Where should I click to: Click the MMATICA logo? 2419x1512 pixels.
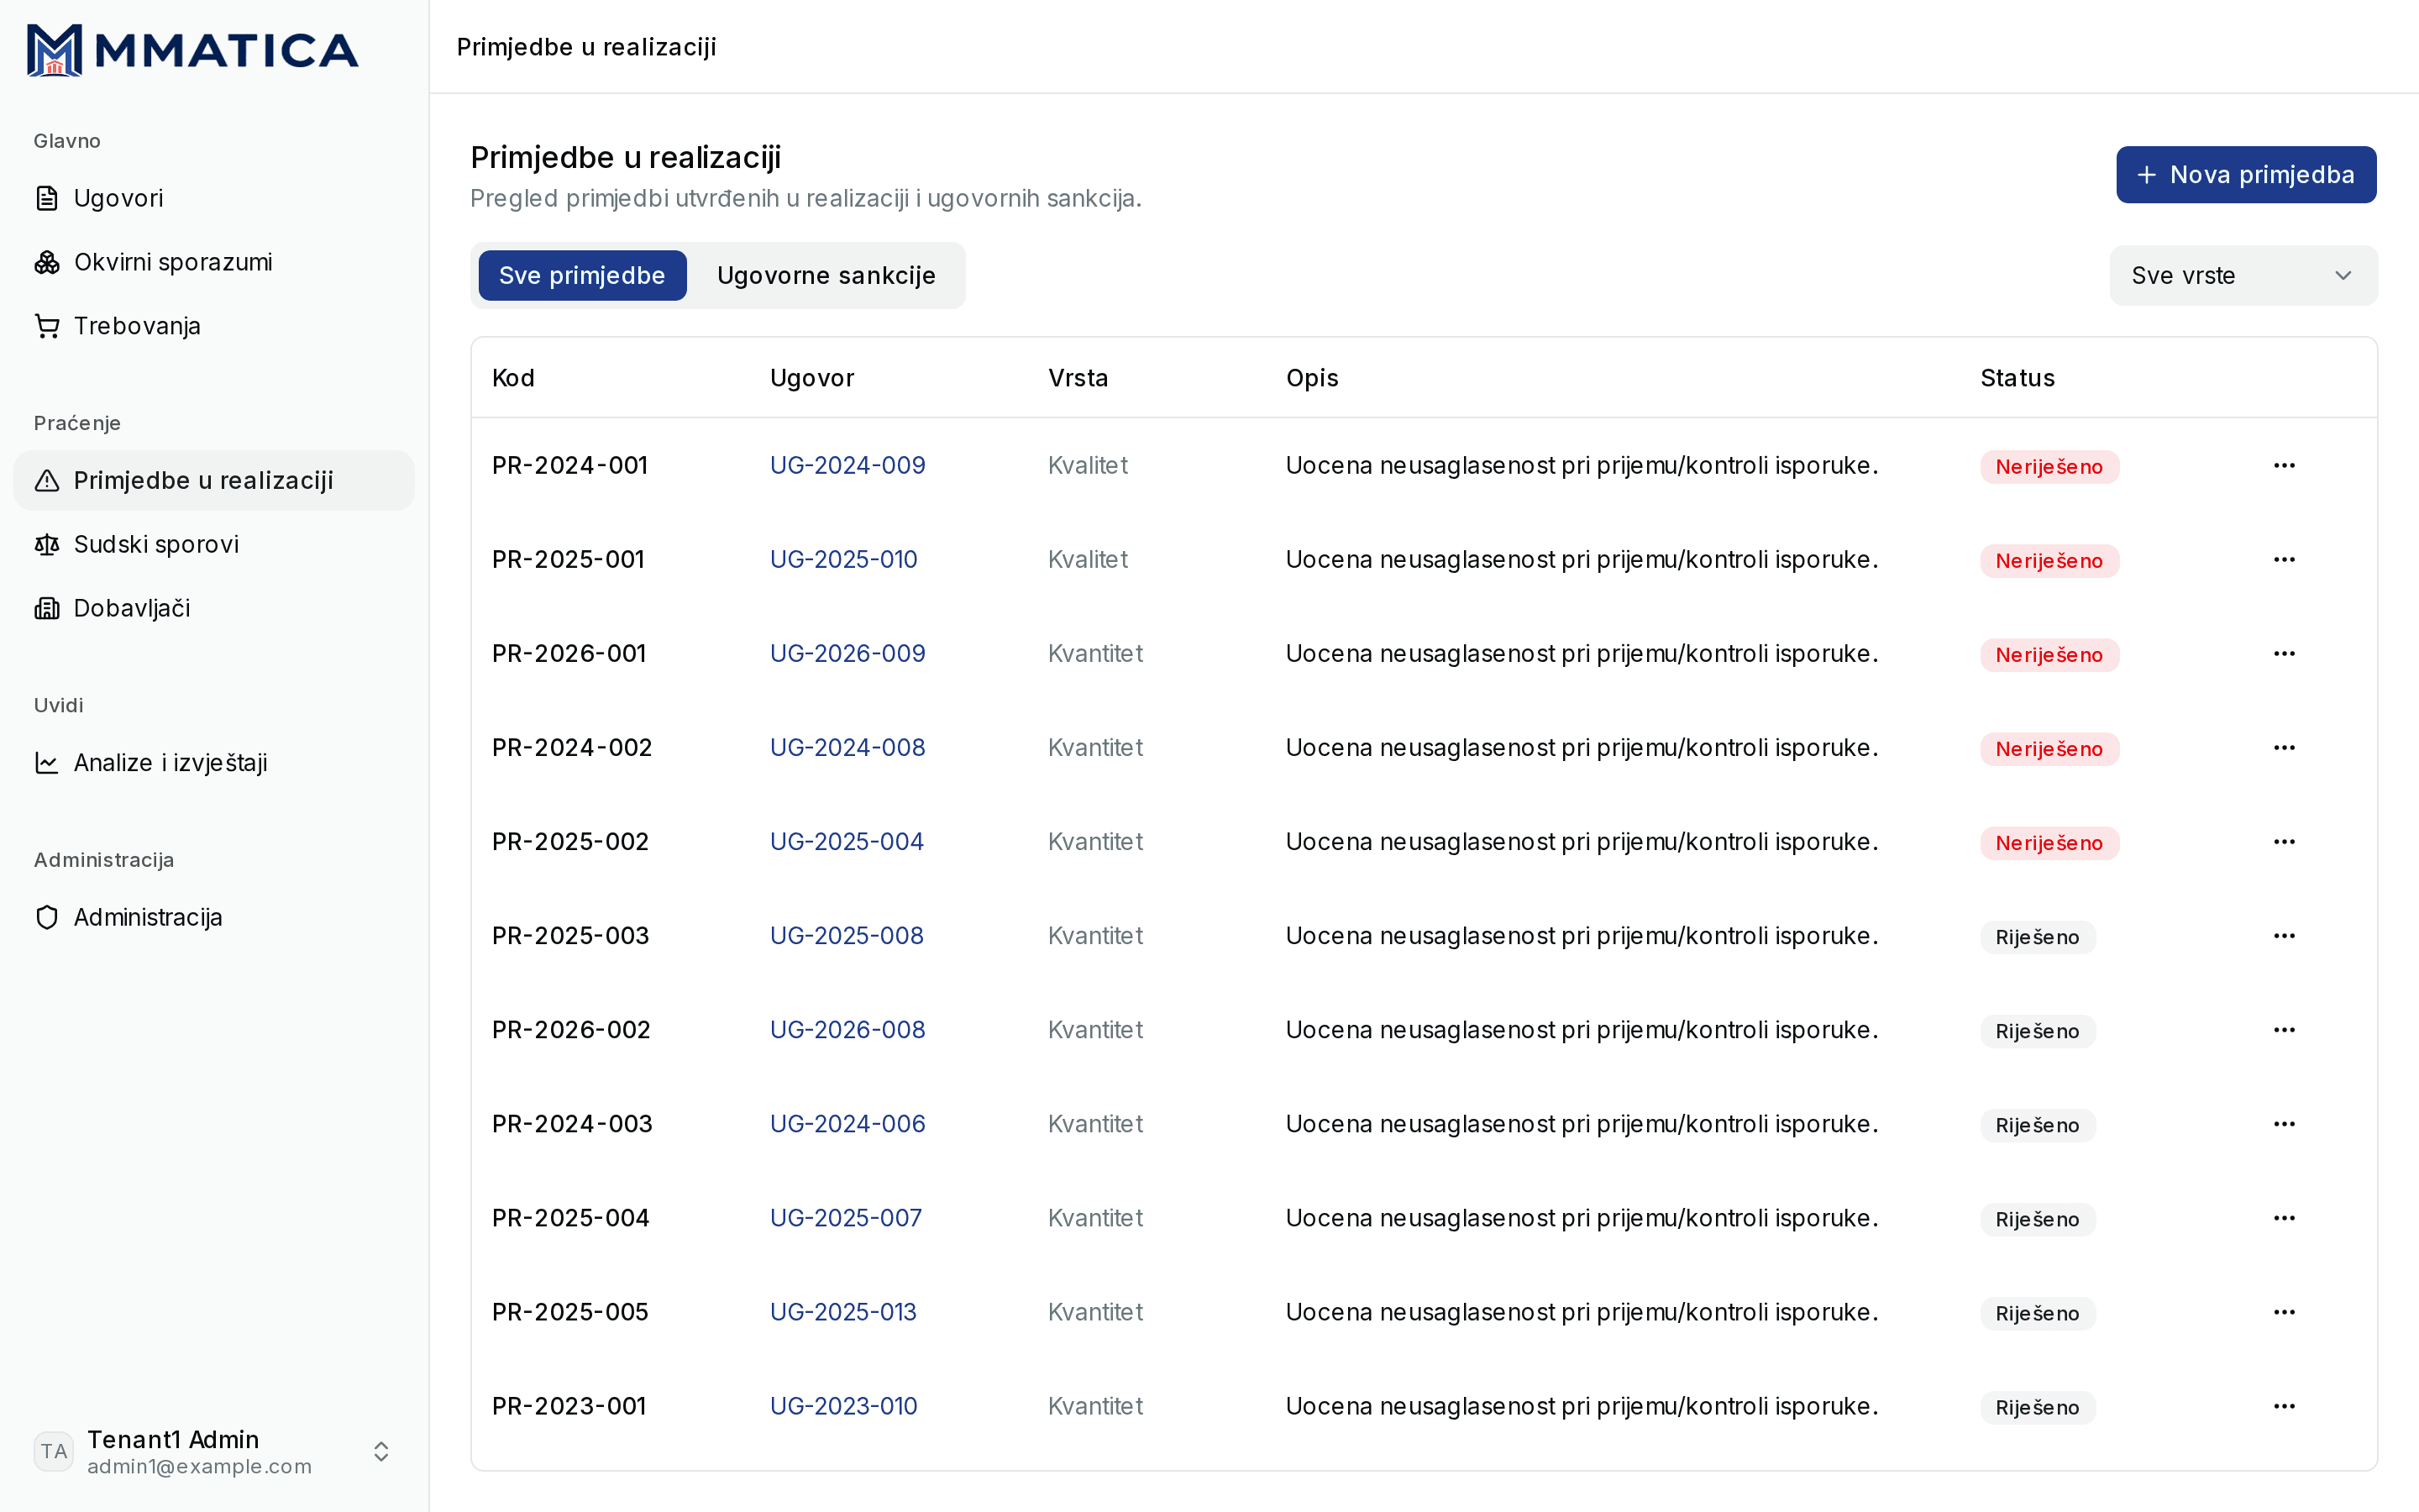192,50
